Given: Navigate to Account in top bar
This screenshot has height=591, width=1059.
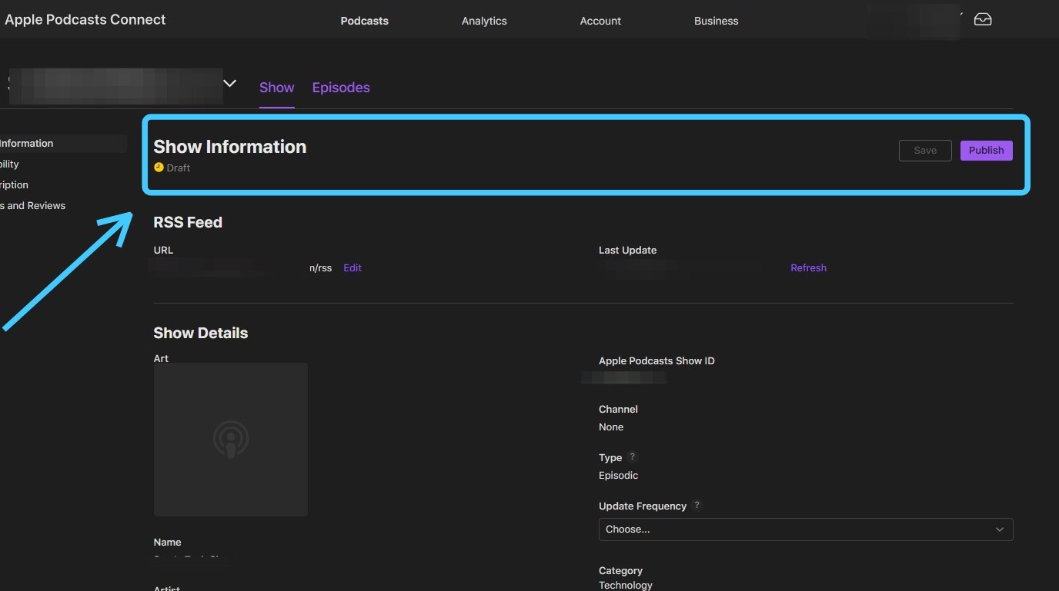Looking at the screenshot, I should [x=600, y=21].
